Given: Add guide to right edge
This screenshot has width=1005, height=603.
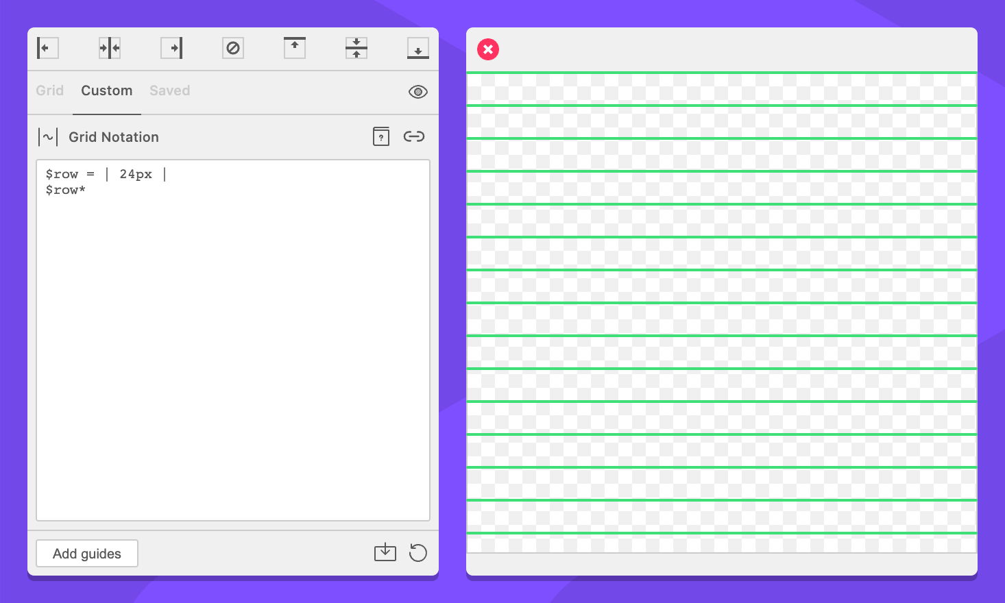Looking at the screenshot, I should (x=171, y=48).
